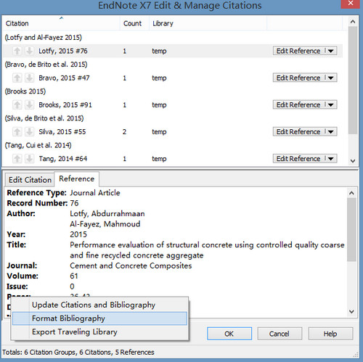Open dropdown arrow beside Tang Edit Reference

pyautogui.click(x=331, y=159)
